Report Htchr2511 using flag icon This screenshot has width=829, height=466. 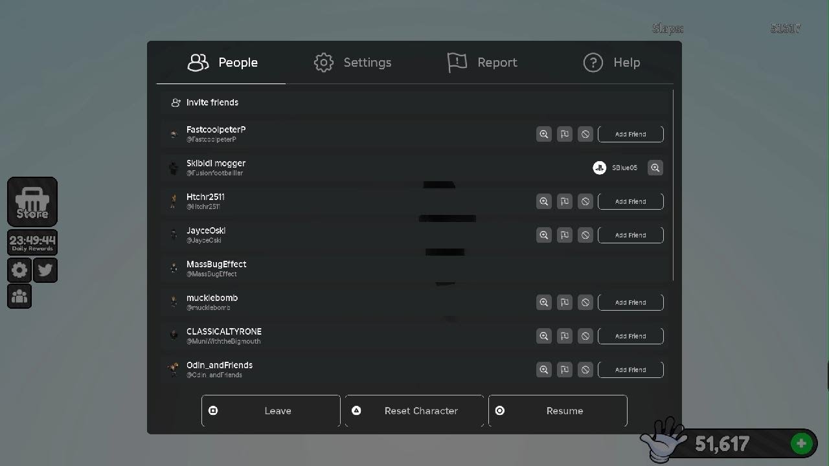pyautogui.click(x=565, y=201)
